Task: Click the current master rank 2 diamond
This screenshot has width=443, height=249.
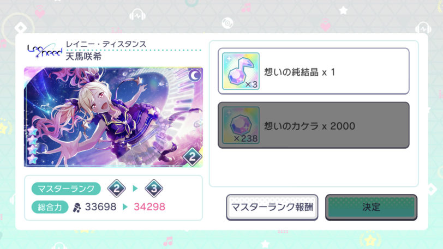Action: [x=116, y=189]
